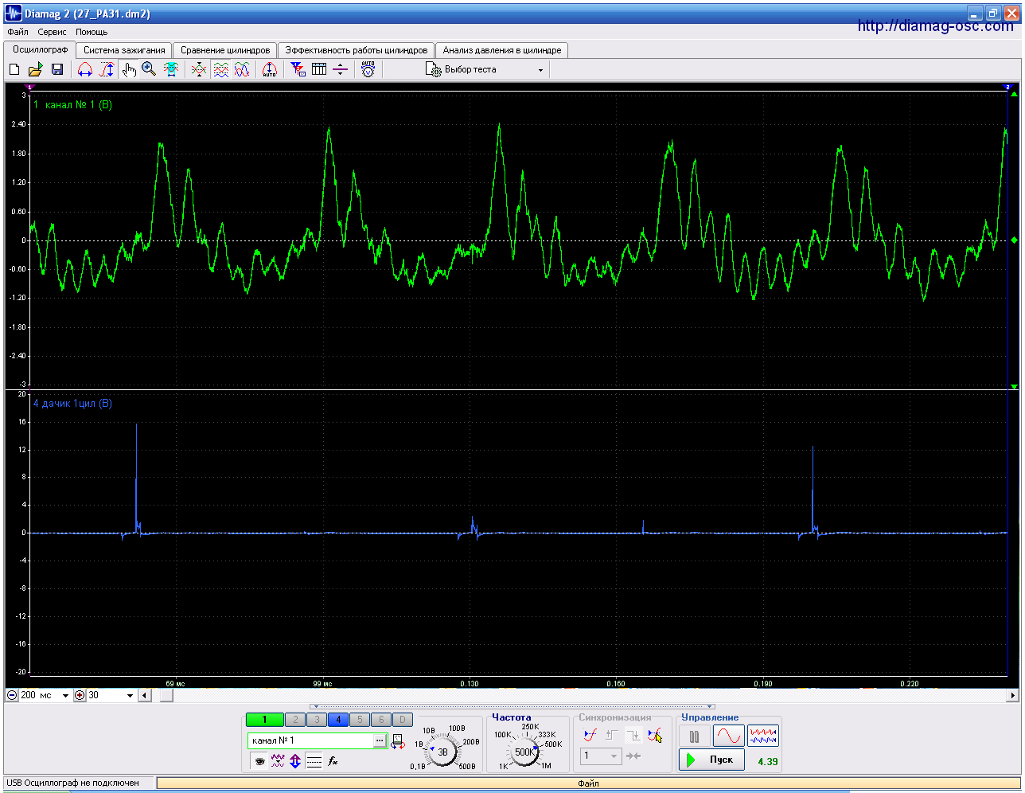Create a new file from the toolbar
1025x793 pixels.
pos(14,69)
